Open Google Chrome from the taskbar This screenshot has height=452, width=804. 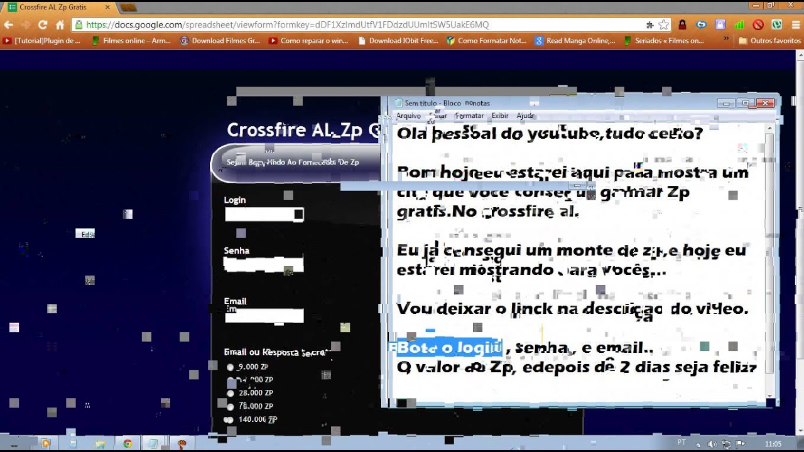[x=128, y=444]
